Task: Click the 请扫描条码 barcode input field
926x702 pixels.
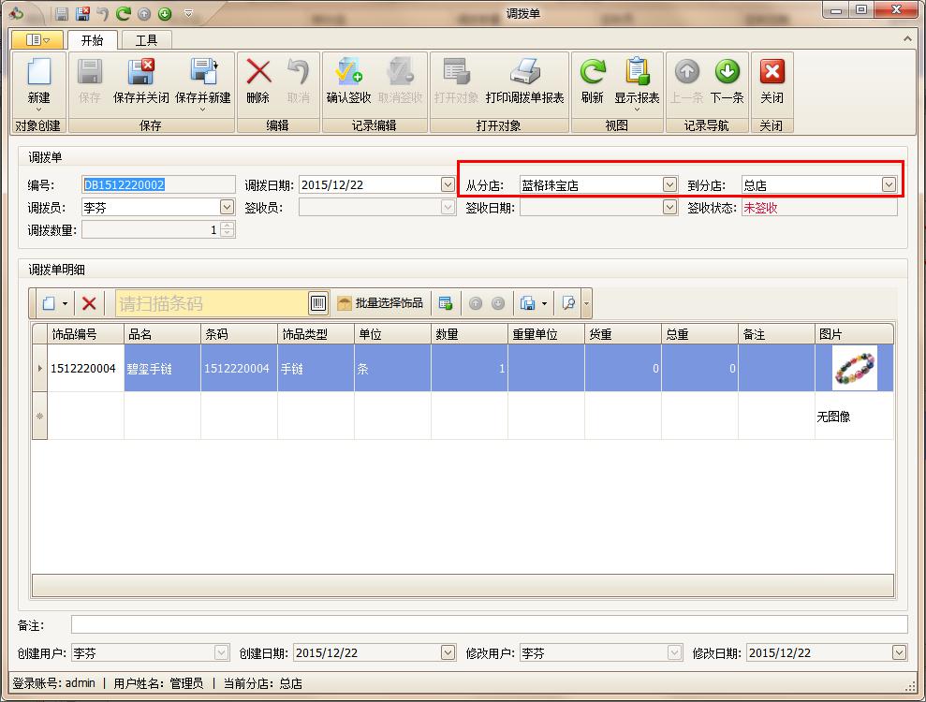Action: [x=212, y=303]
